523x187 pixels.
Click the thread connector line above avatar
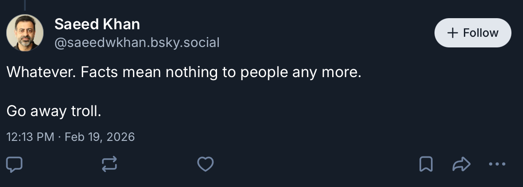click(24, 4)
